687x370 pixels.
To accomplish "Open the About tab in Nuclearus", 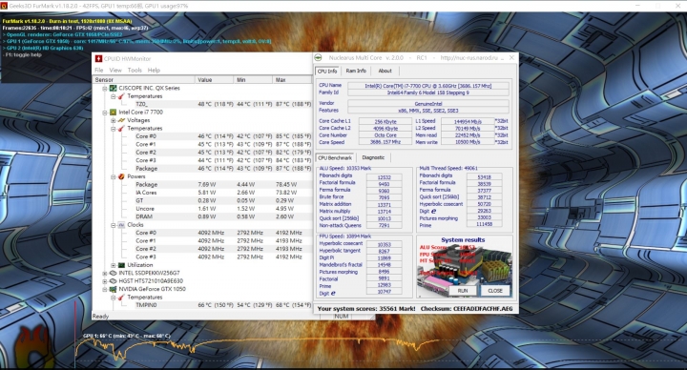I will tap(385, 71).
